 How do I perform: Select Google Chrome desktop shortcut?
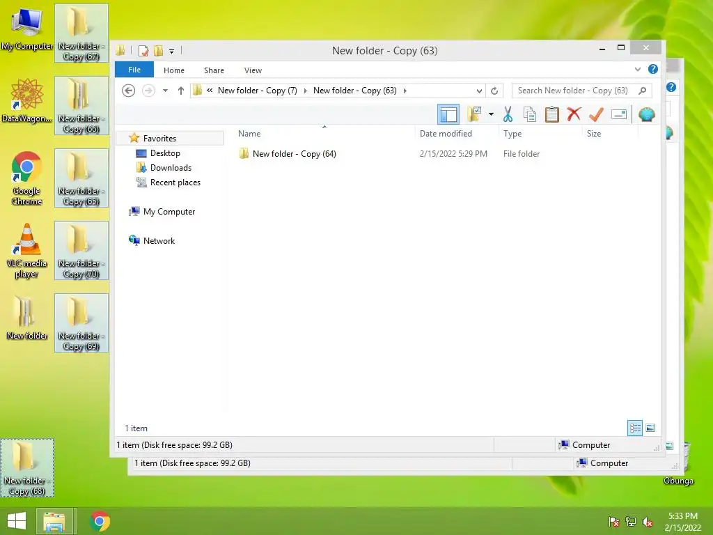tap(27, 178)
